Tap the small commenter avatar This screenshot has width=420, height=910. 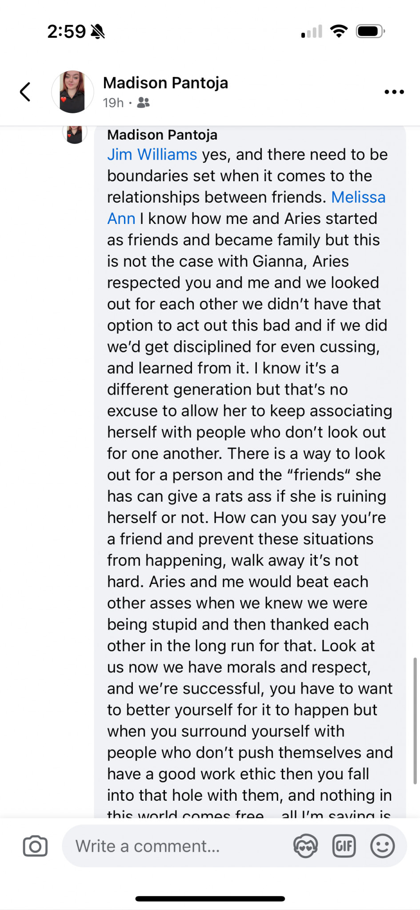tap(75, 134)
